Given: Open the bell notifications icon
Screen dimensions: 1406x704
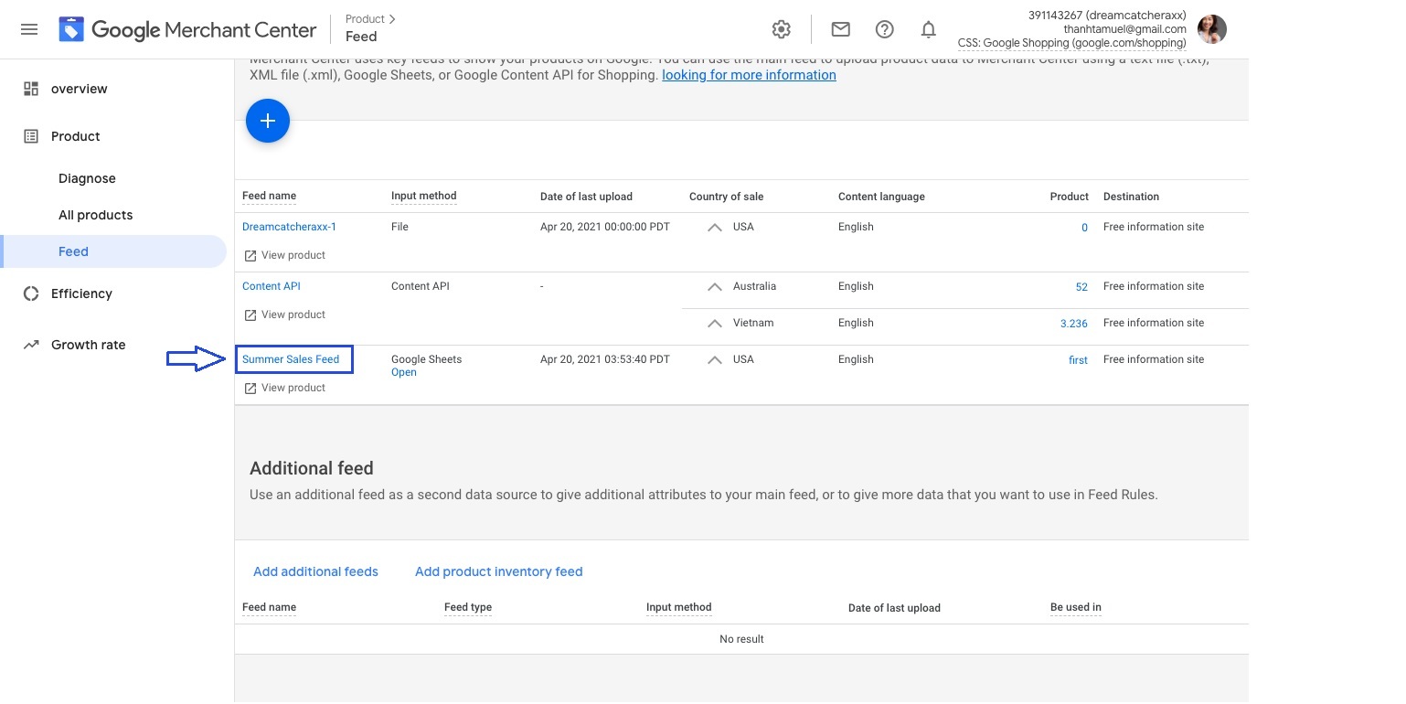Looking at the screenshot, I should [928, 29].
